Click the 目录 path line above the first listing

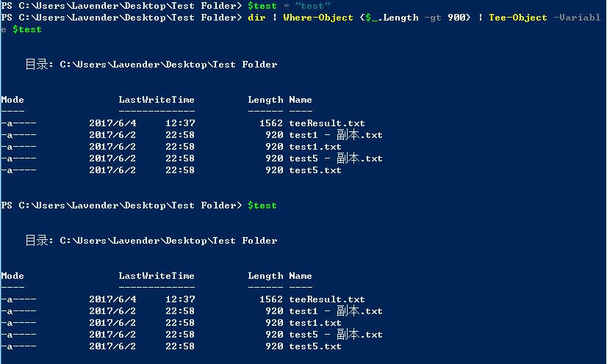coord(151,65)
